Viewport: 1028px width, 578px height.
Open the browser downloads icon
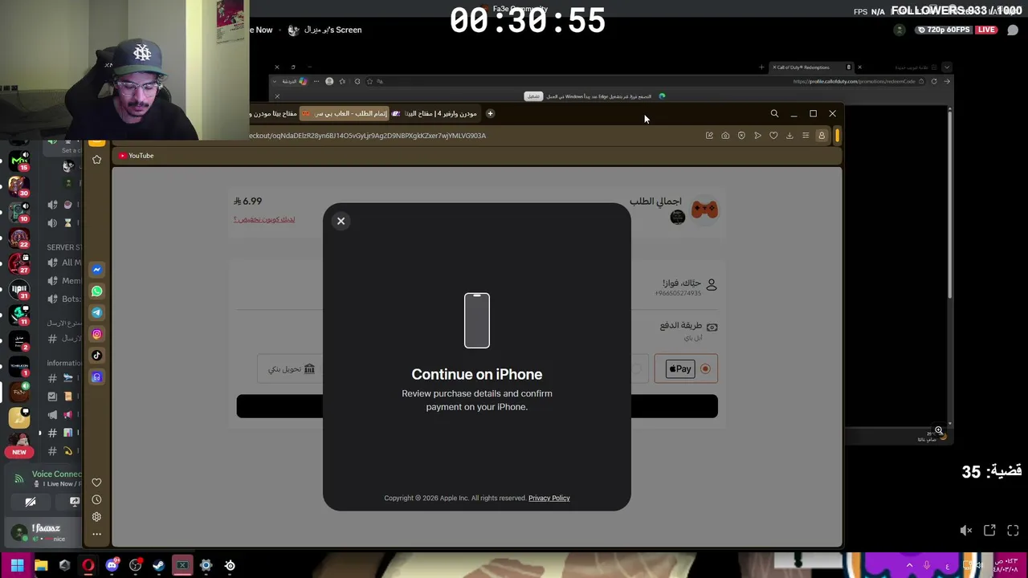tap(789, 136)
